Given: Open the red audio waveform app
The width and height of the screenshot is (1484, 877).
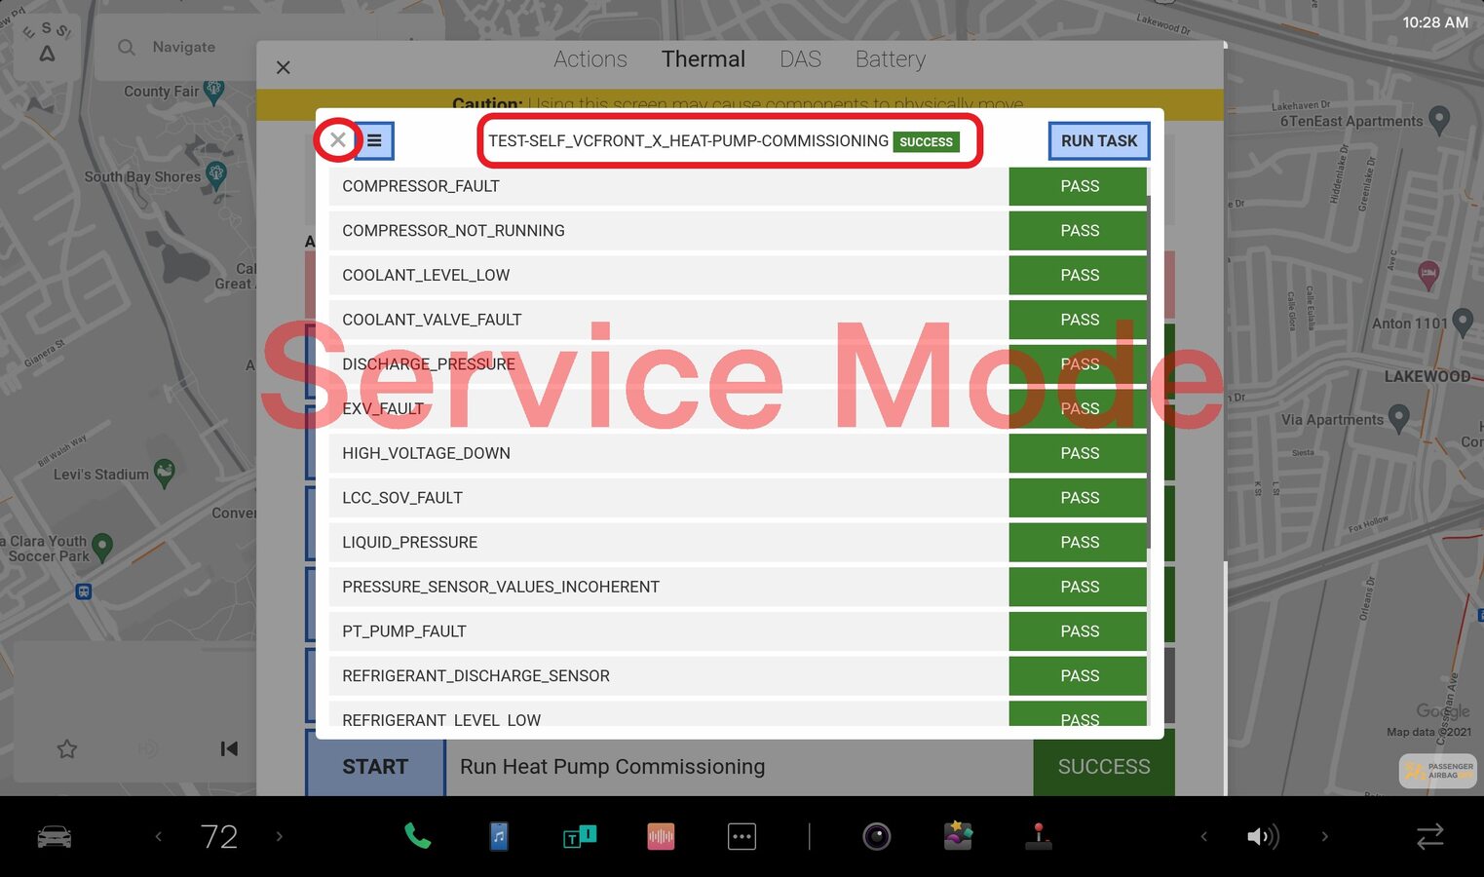Looking at the screenshot, I should (661, 836).
